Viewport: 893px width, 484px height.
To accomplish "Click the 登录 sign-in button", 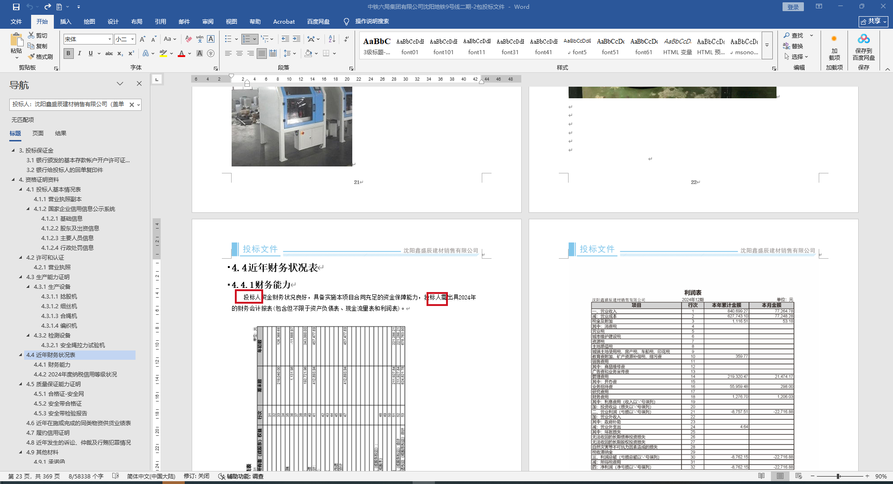I will click(793, 7).
